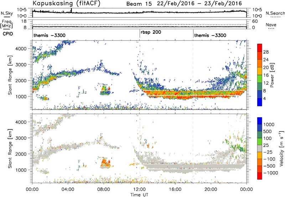Click the N.Sky legend label
Viewport: 285px width, 197px height.
(7, 13)
